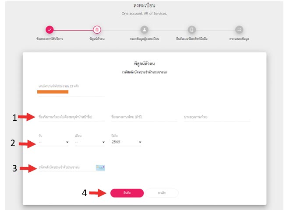The height and width of the screenshot is (213, 286).
Task: Click the identity verification step icon
Action: (97, 30)
